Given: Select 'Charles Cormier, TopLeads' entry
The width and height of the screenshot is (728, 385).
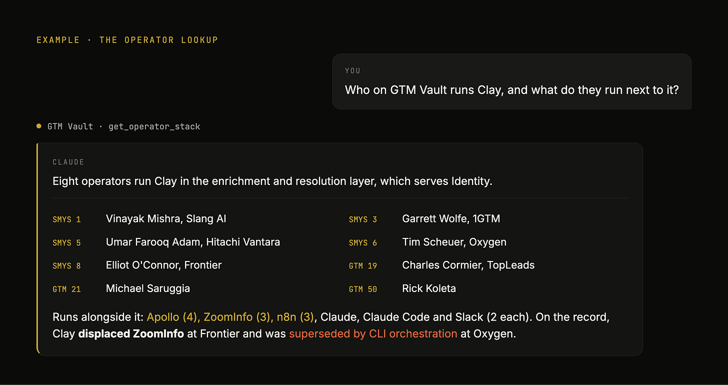Looking at the screenshot, I should 468,265.
